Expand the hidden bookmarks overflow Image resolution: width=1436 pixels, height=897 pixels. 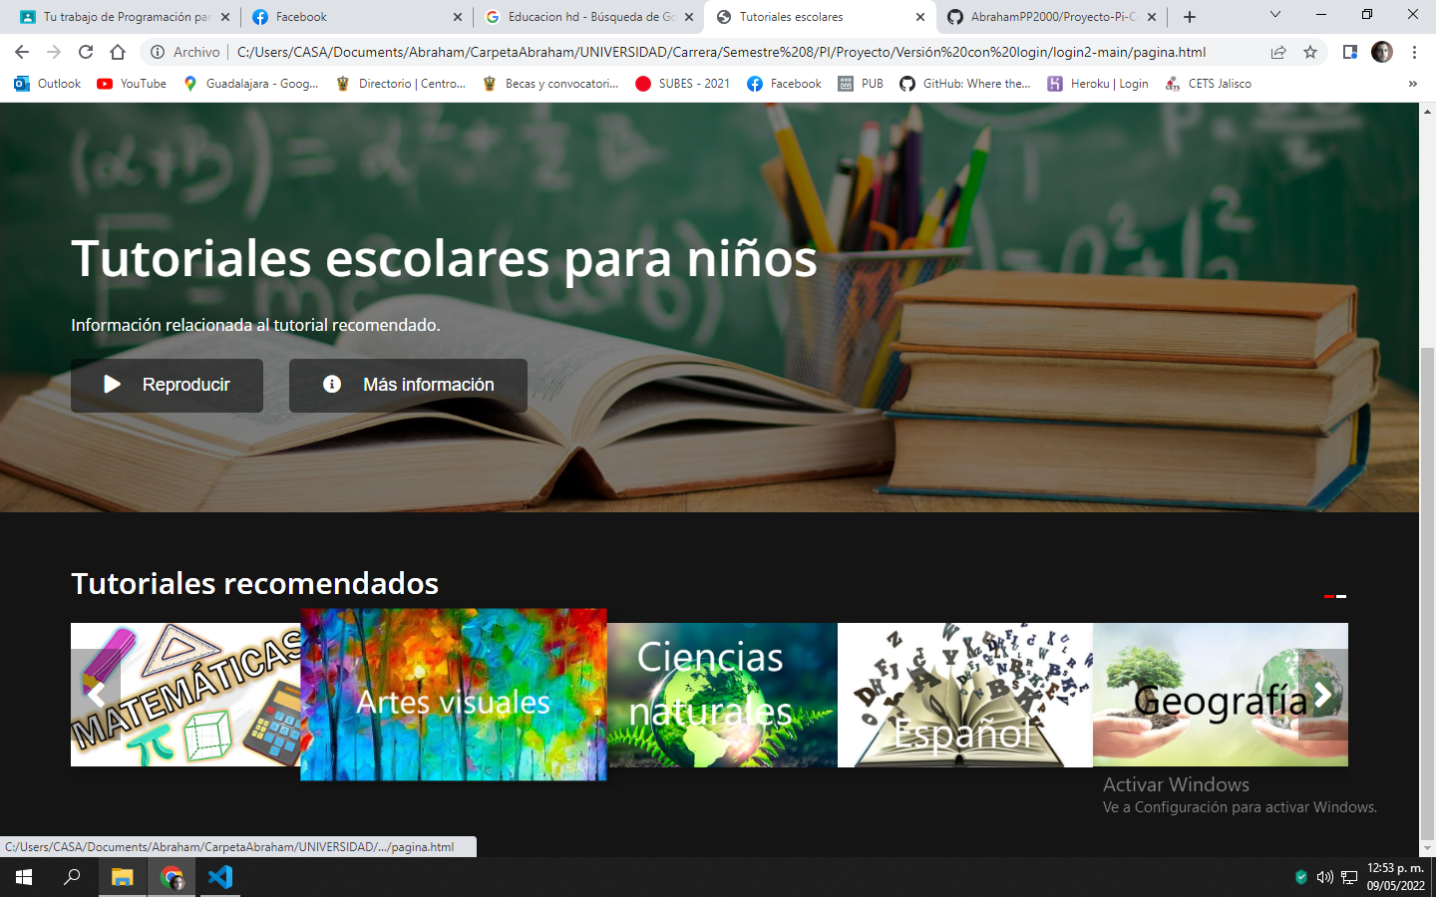(1412, 84)
